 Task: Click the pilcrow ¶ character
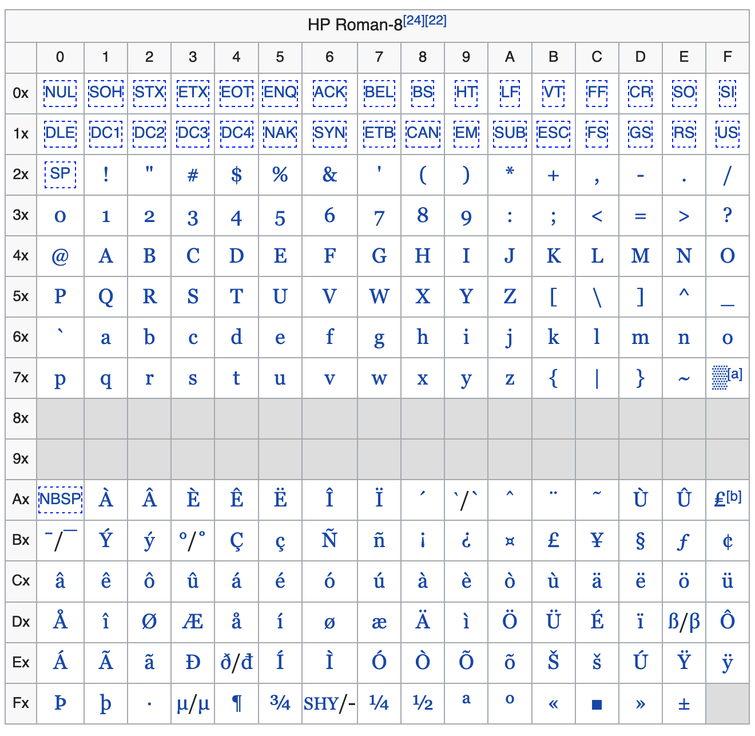tap(236, 704)
